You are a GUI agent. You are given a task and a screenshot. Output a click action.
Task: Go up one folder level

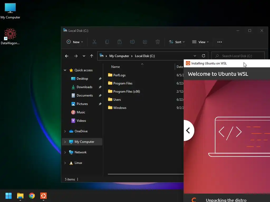(91, 56)
